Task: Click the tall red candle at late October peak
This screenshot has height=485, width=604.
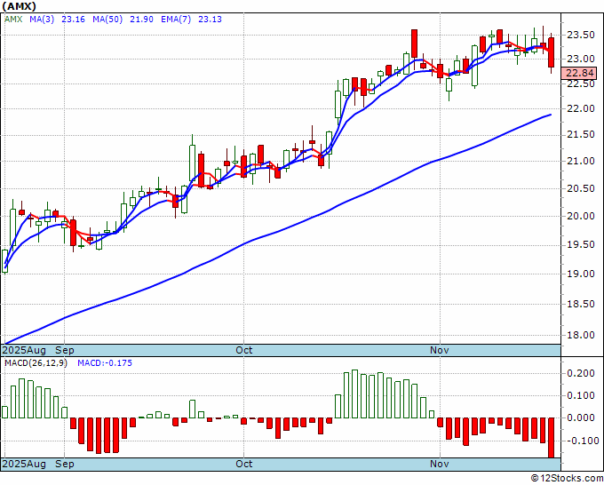Action: pyautogui.click(x=415, y=44)
